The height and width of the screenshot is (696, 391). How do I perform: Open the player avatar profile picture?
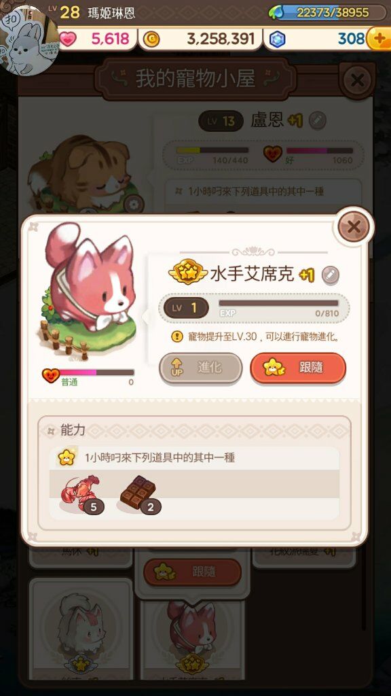(29, 40)
